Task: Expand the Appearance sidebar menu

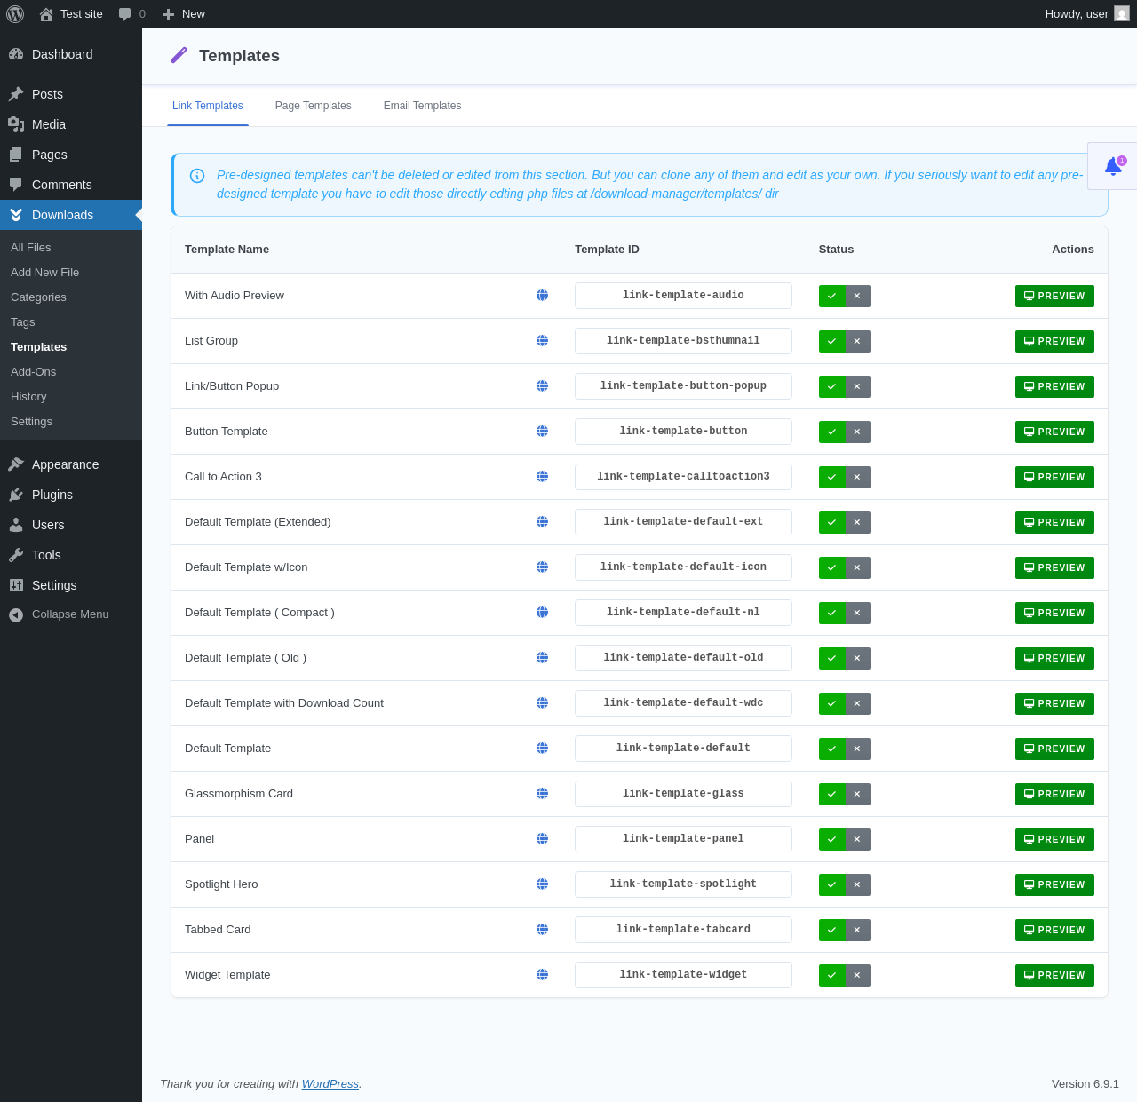Action: [65, 464]
